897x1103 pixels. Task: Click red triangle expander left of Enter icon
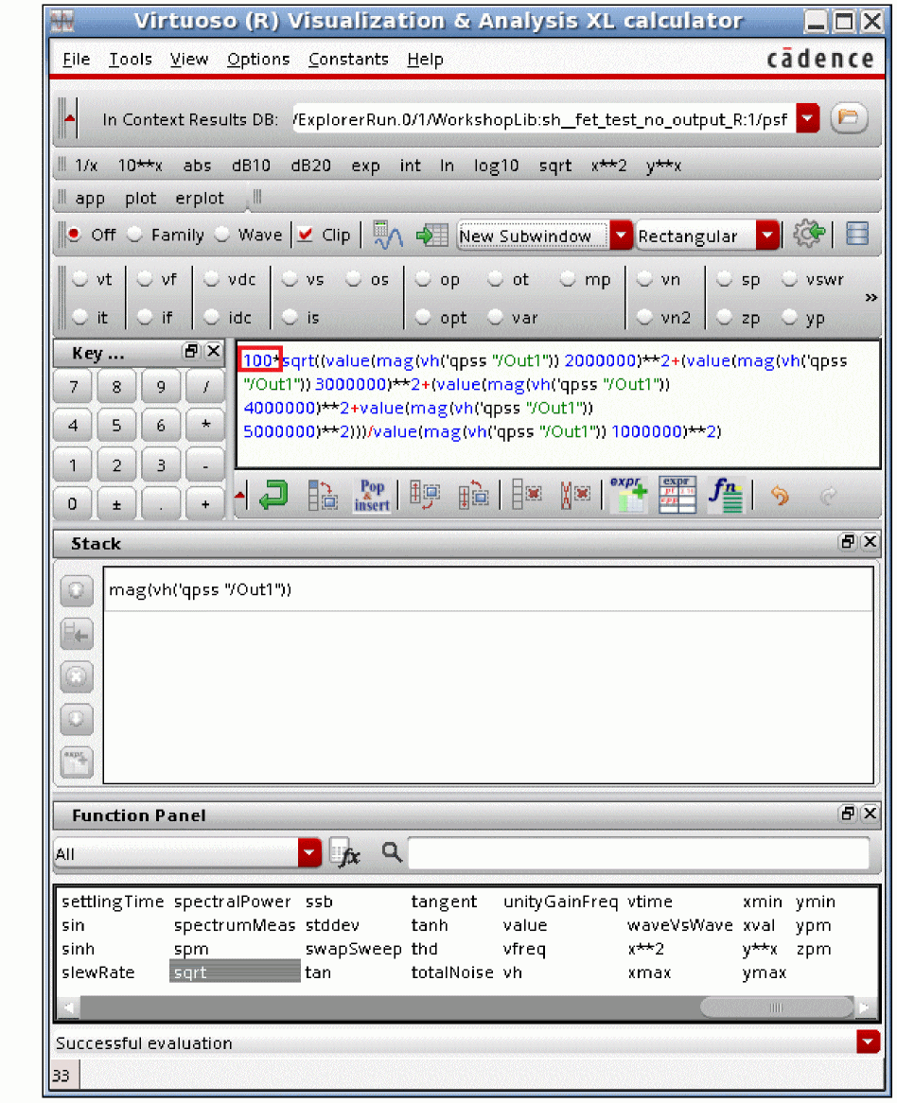click(240, 496)
